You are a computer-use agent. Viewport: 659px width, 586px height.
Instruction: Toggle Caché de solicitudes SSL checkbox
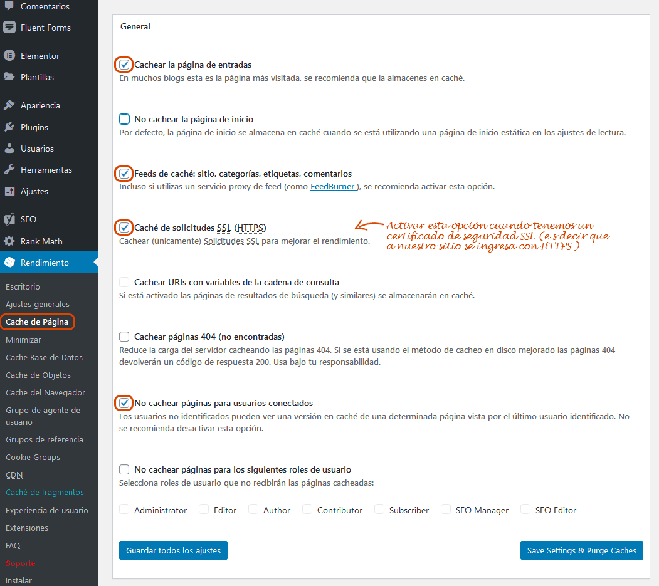coord(124,227)
